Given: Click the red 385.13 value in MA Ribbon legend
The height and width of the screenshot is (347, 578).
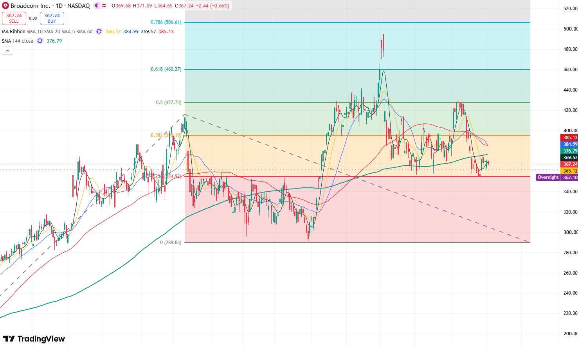Looking at the screenshot, I should [x=166, y=31].
